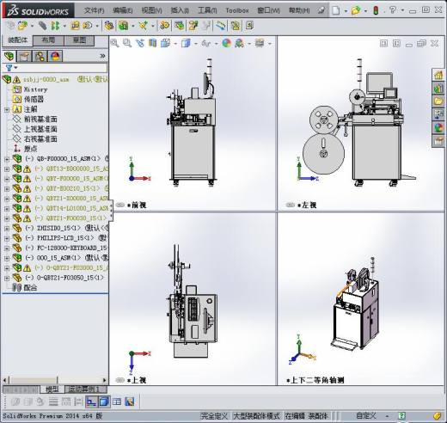Expand the PHILIPS-LCD_15<1> component node
Viewport: 447px width, 423px height.
click(x=7, y=238)
